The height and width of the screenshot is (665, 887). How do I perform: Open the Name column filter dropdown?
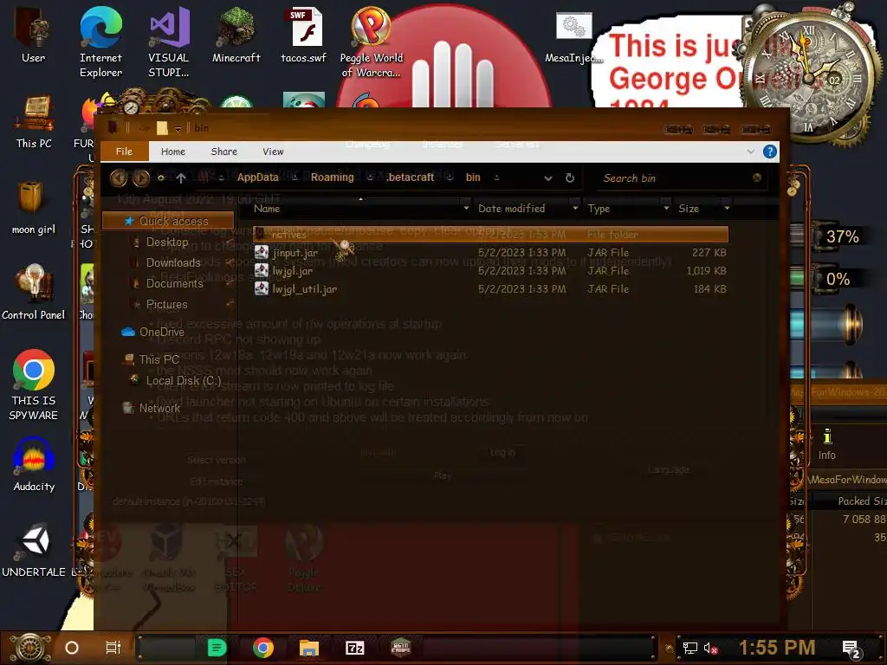coord(465,208)
